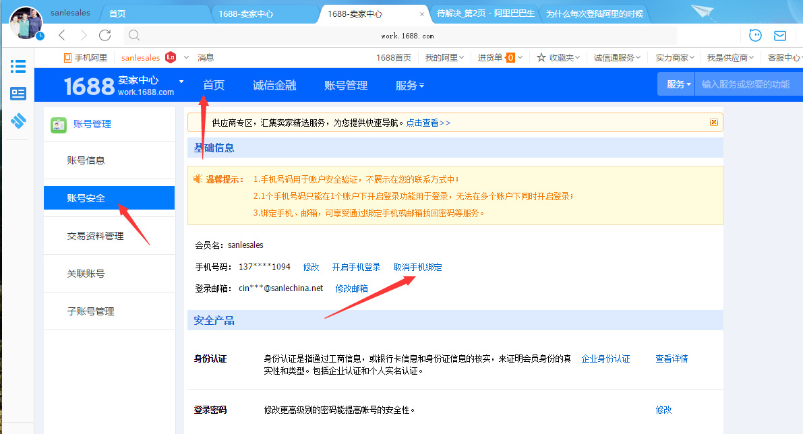Open the mail envelope icon
The height and width of the screenshot is (434, 803).
tap(780, 36)
